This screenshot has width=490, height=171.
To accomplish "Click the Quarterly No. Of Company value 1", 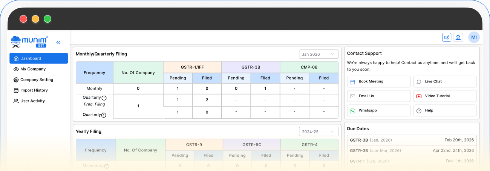I will pos(138,106).
